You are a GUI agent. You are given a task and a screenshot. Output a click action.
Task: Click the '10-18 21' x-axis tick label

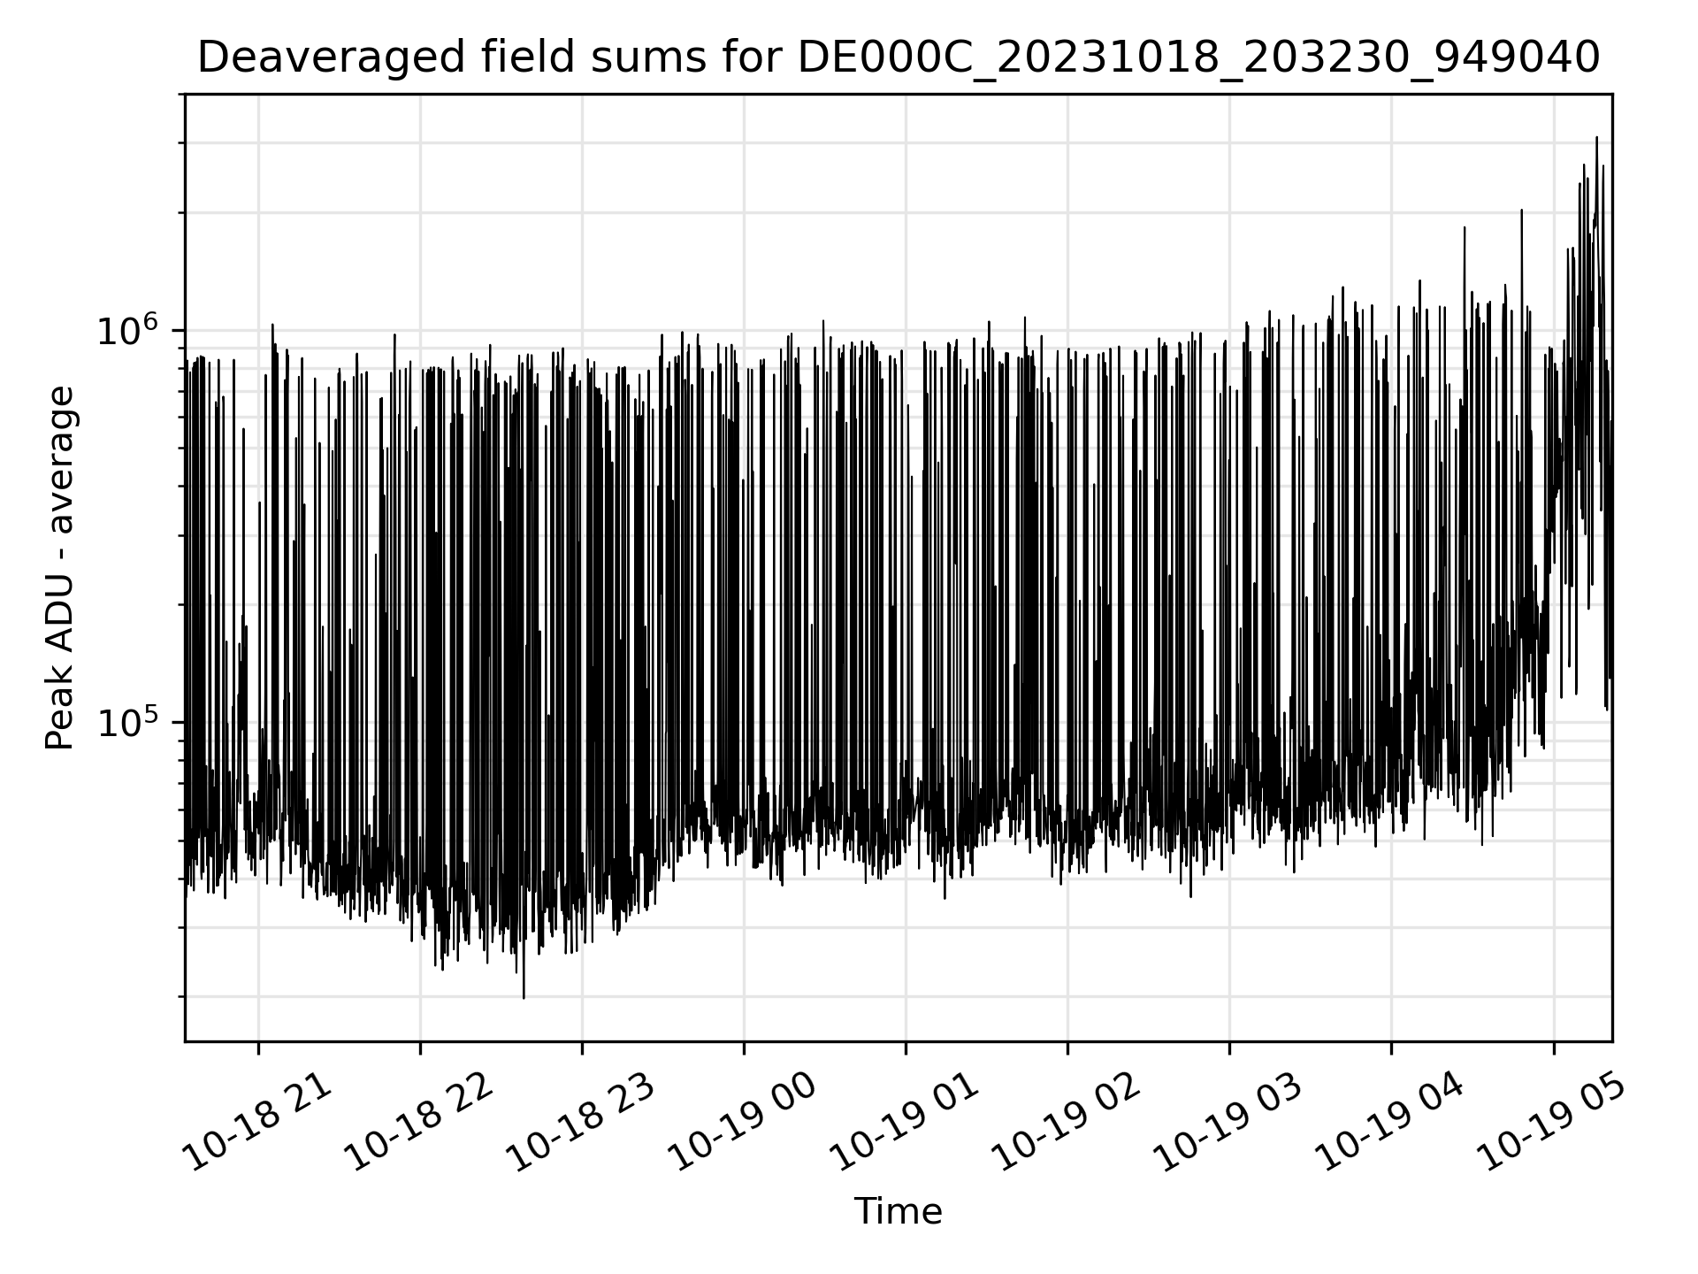(257, 1123)
